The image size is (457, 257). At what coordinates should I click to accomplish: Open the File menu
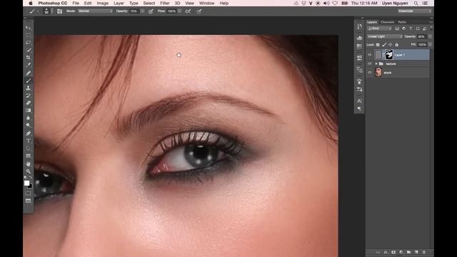click(x=76, y=3)
